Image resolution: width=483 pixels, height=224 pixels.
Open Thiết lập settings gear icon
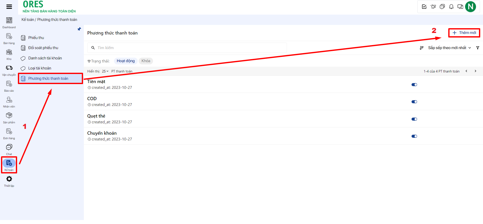9,179
